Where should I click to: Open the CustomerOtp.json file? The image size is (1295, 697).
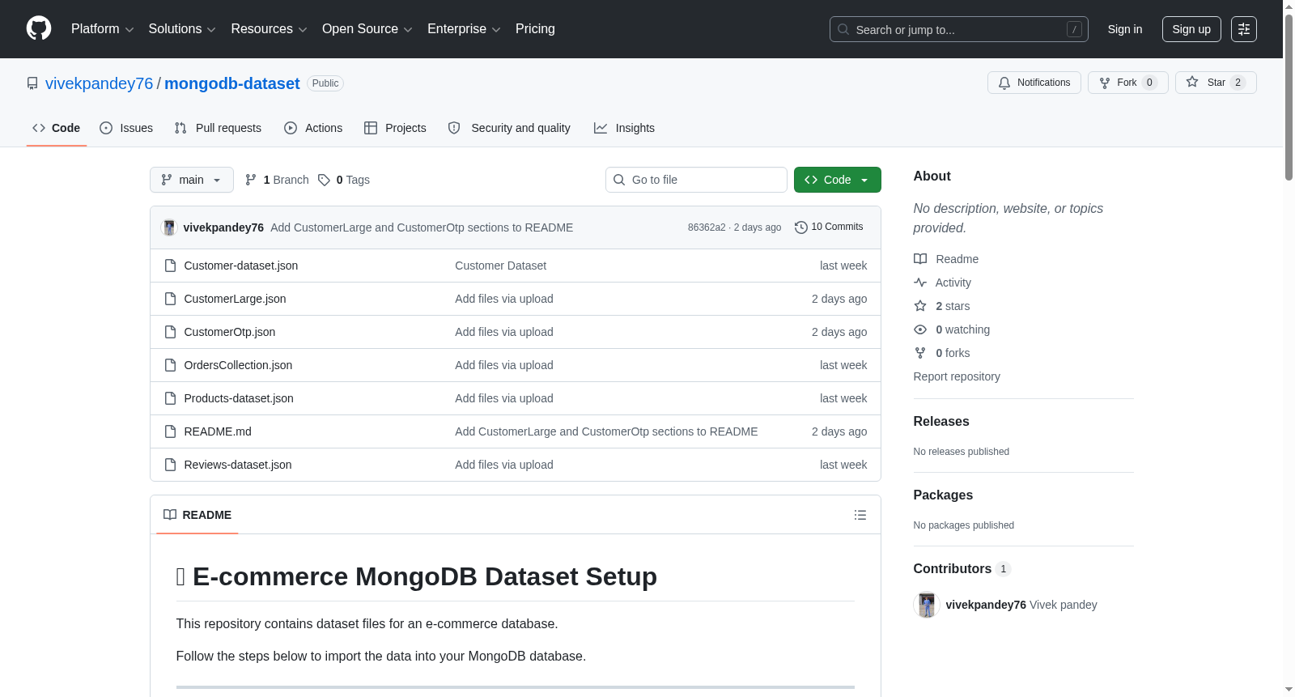(x=230, y=332)
